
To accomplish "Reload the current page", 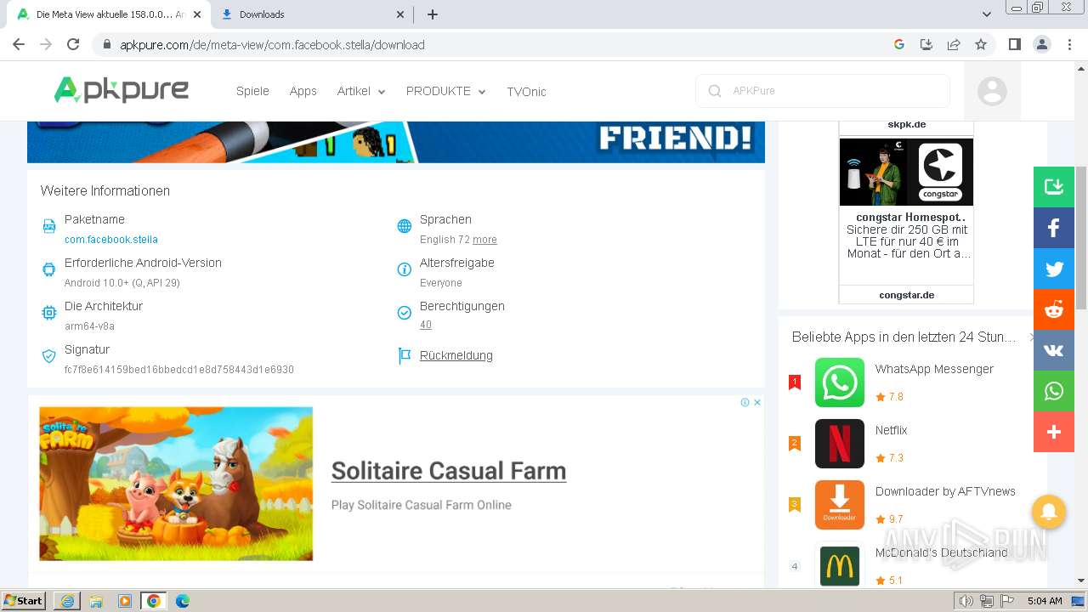I will (x=73, y=44).
